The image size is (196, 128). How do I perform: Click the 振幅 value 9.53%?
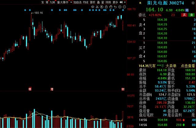point(162,82)
